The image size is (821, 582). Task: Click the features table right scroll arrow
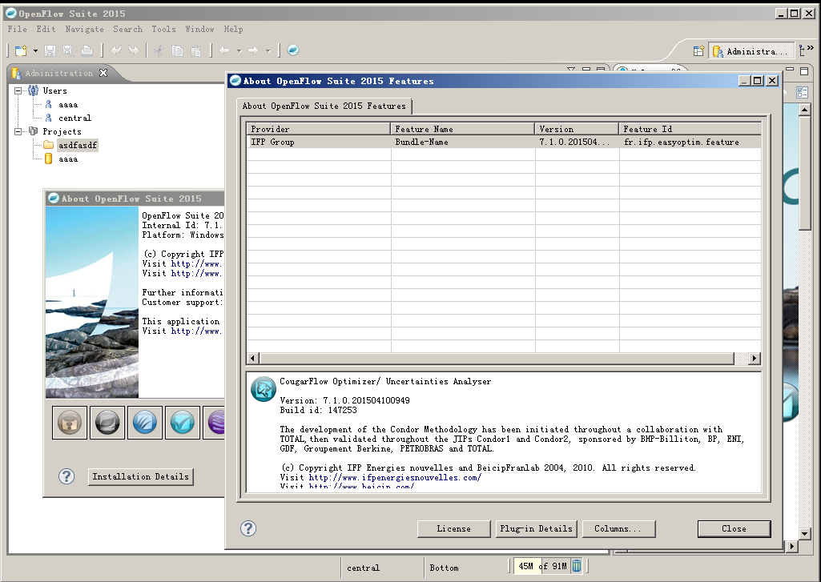(x=754, y=358)
